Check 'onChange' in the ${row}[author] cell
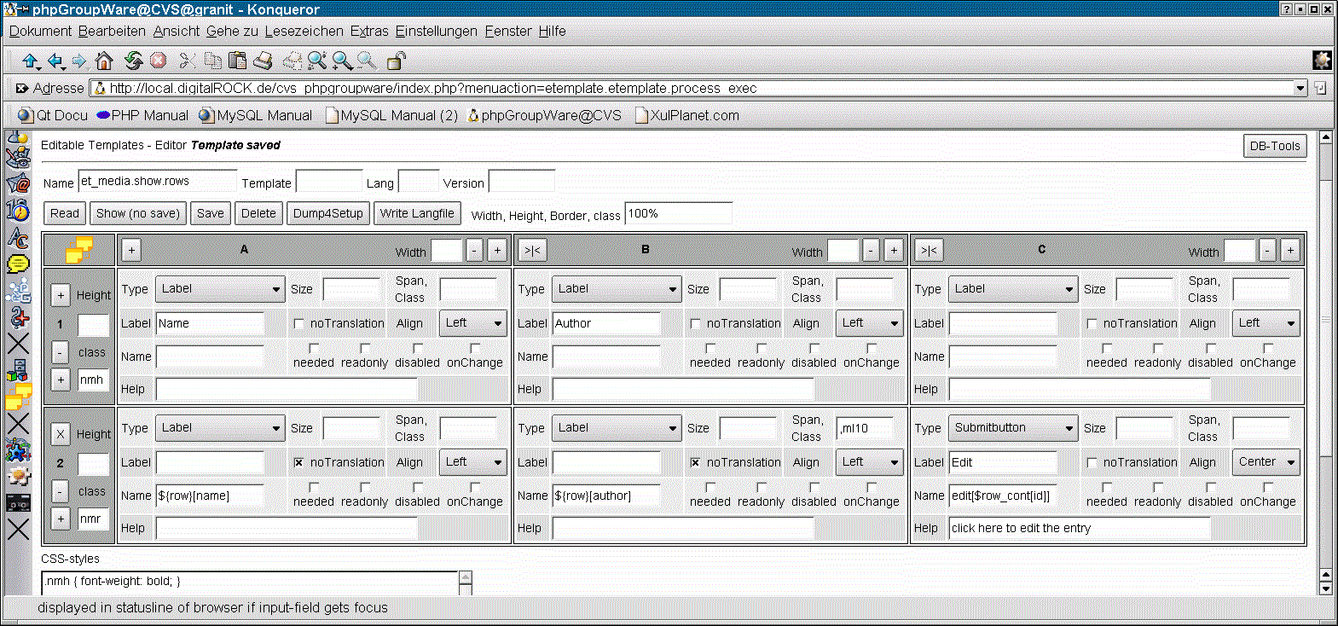1338x626 pixels. (x=872, y=487)
